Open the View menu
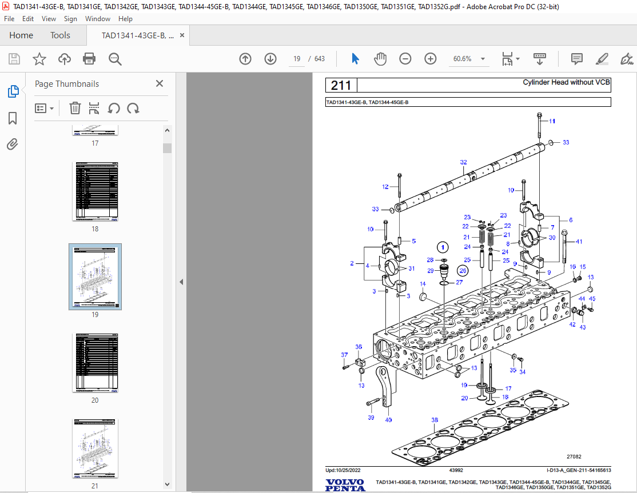 [49, 19]
